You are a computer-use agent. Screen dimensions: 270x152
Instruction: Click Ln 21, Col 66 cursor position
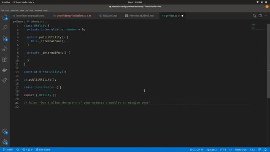(x=197, y=149)
